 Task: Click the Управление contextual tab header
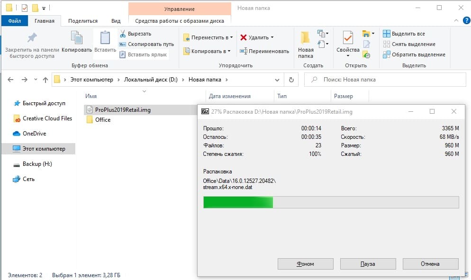click(x=180, y=9)
